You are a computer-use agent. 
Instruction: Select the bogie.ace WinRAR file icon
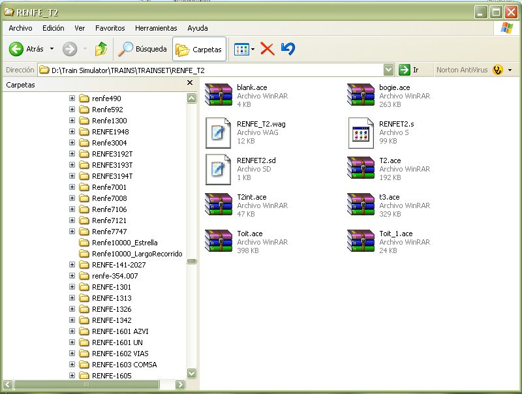(360, 95)
